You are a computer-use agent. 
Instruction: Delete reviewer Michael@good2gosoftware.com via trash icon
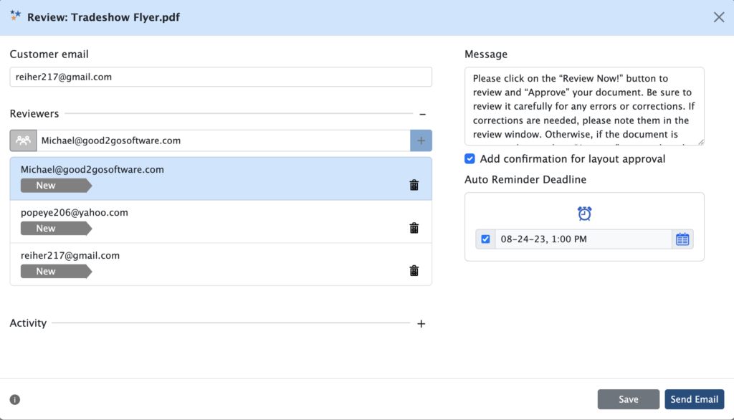tap(414, 184)
